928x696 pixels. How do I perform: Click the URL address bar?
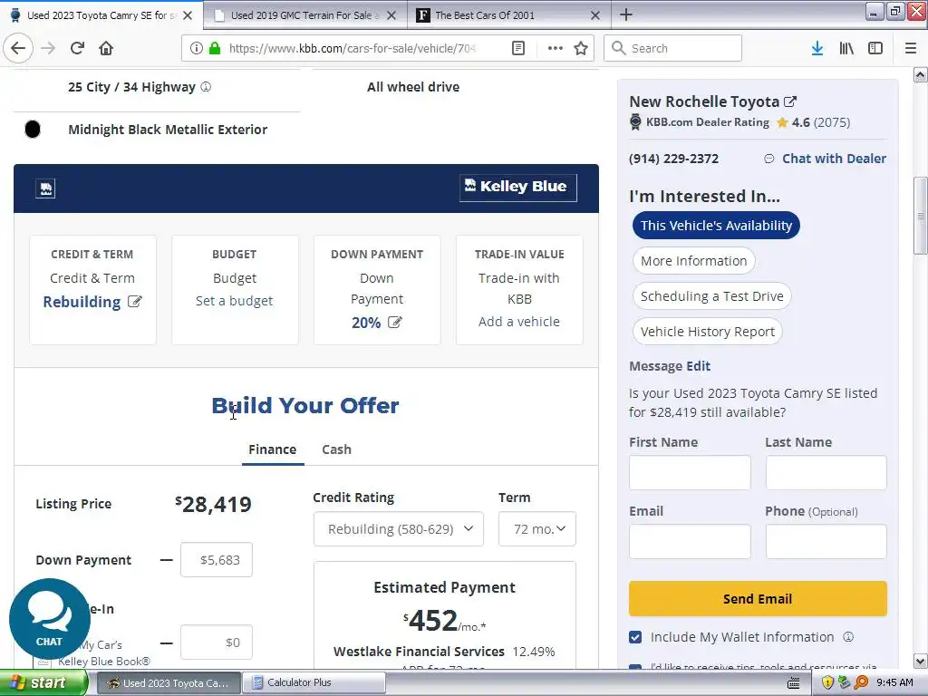(x=353, y=48)
